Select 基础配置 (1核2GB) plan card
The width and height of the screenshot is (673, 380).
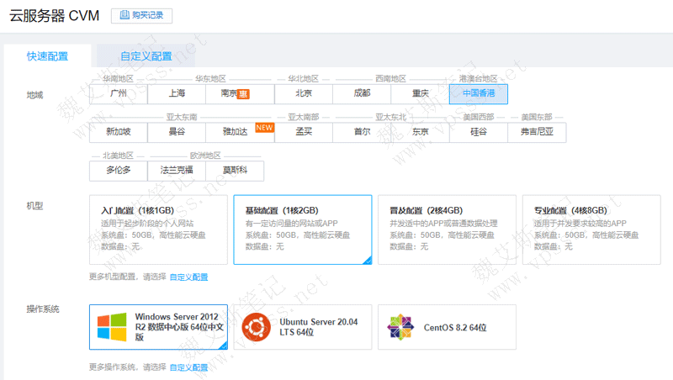pos(302,230)
